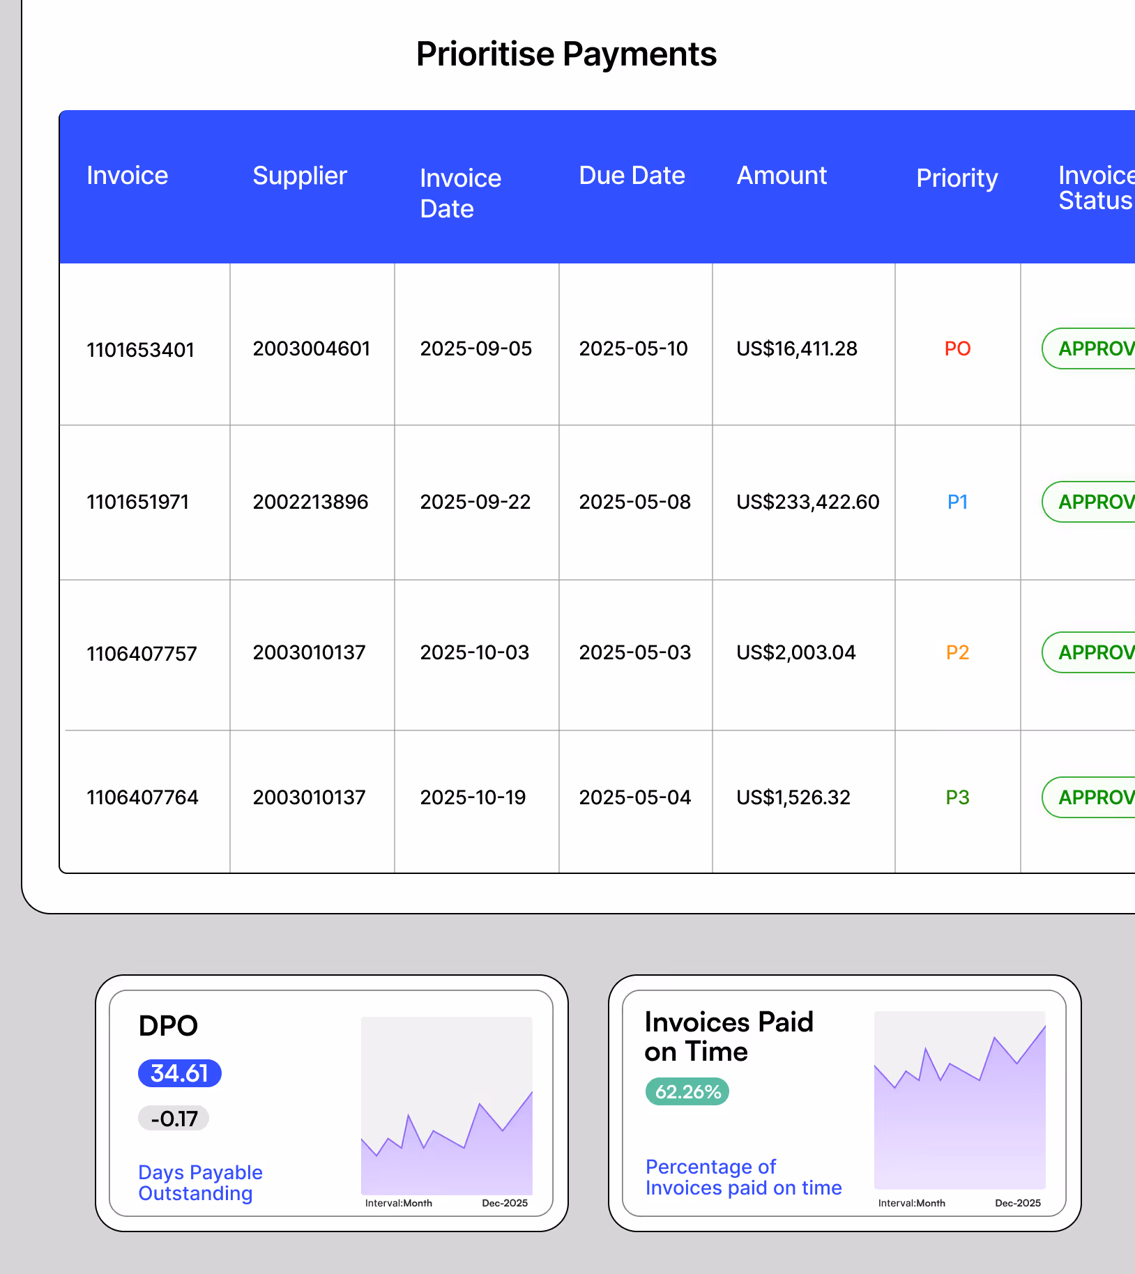Click Approved status badge for invoice 1106407764
The width and height of the screenshot is (1135, 1274).
1088,797
